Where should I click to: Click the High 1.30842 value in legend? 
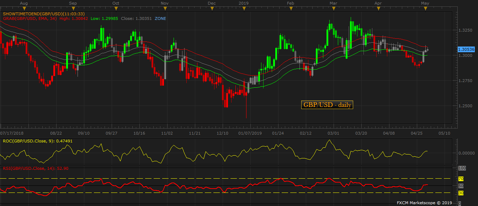74,18
